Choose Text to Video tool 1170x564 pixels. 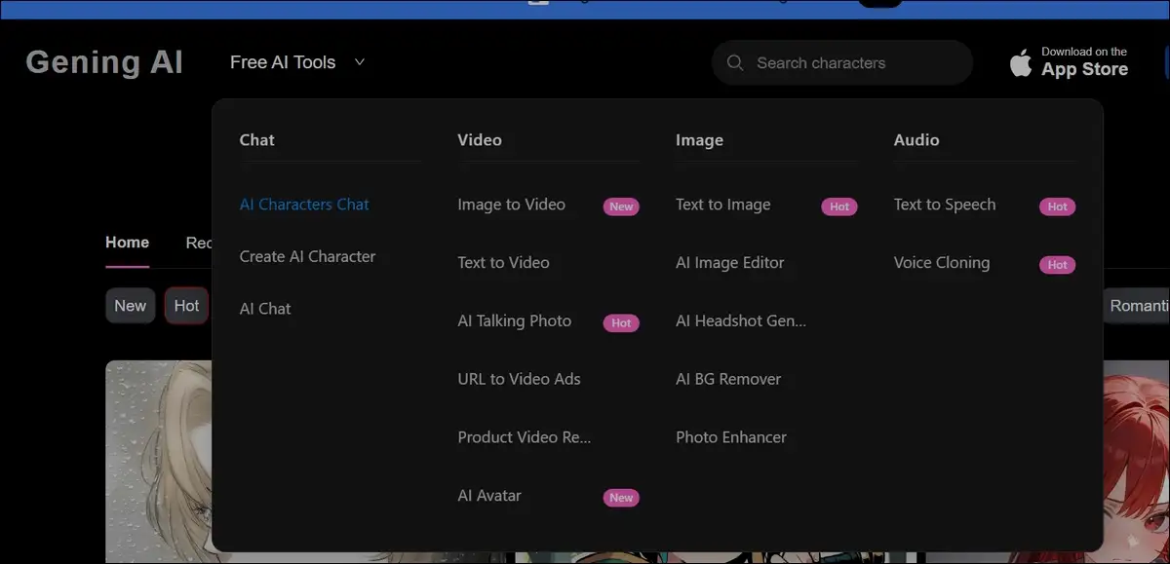503,263
